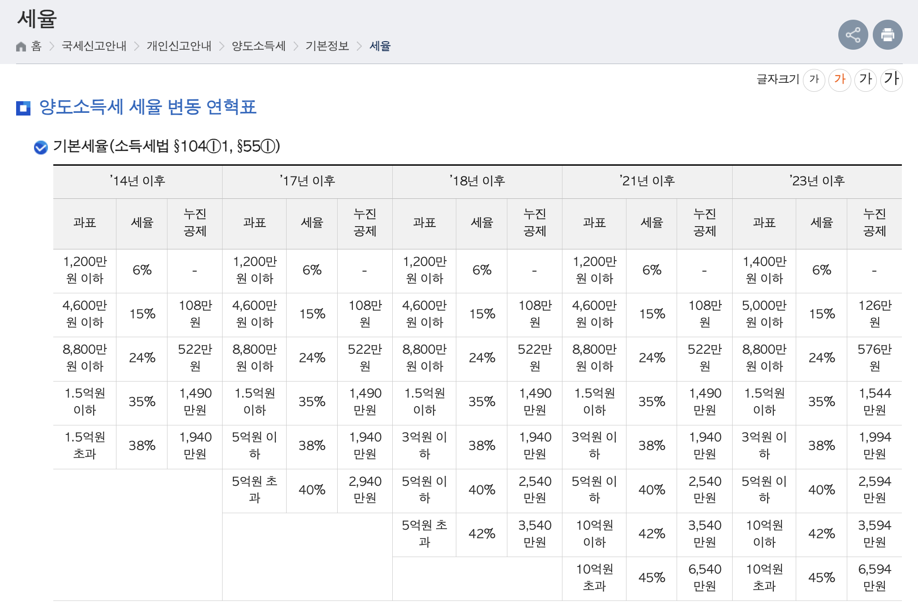Click the 양도소득세 세율 변동 연혁표 heading
The width and height of the screenshot is (918, 609).
148,107
